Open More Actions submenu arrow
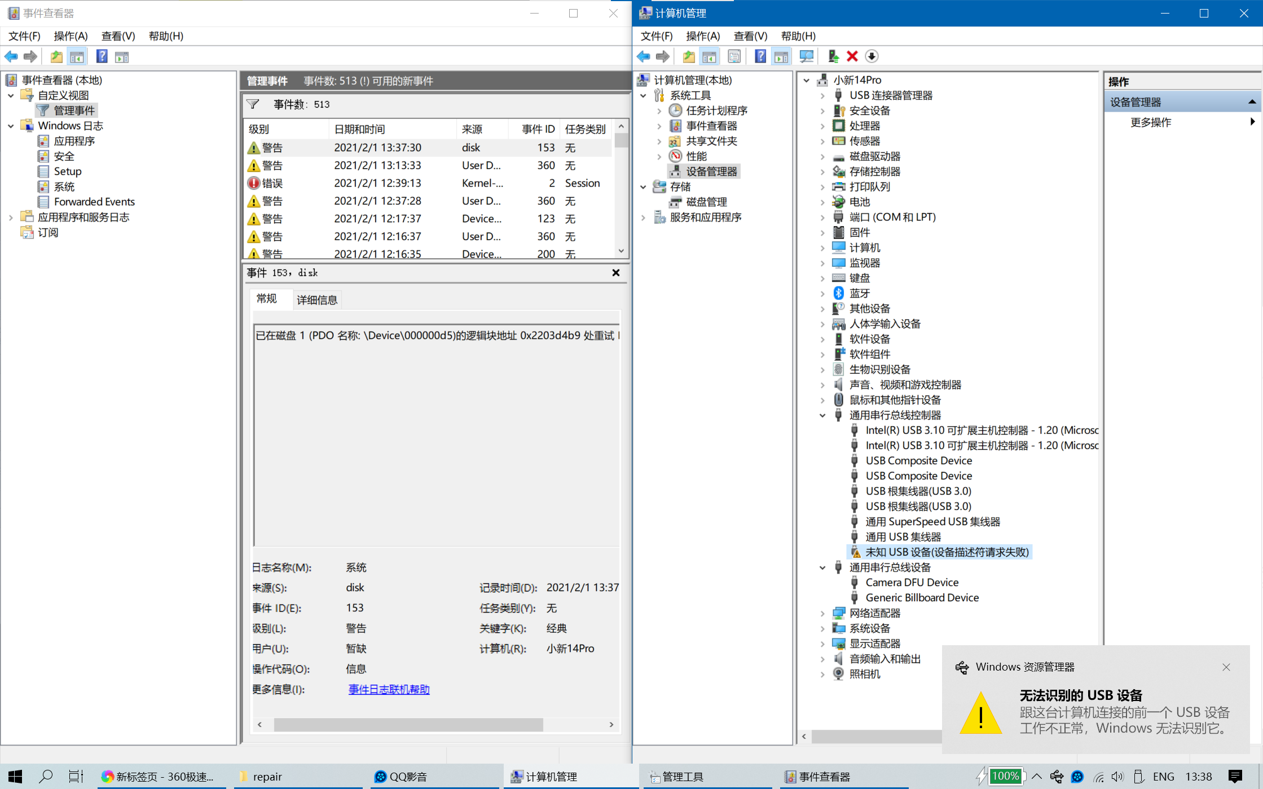 tap(1252, 122)
